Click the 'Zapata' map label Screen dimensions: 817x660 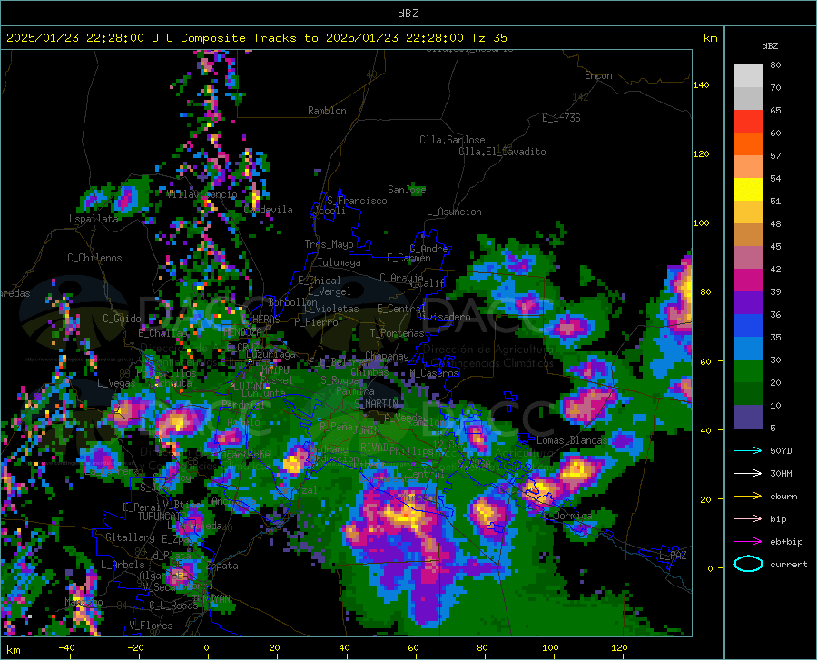point(223,566)
